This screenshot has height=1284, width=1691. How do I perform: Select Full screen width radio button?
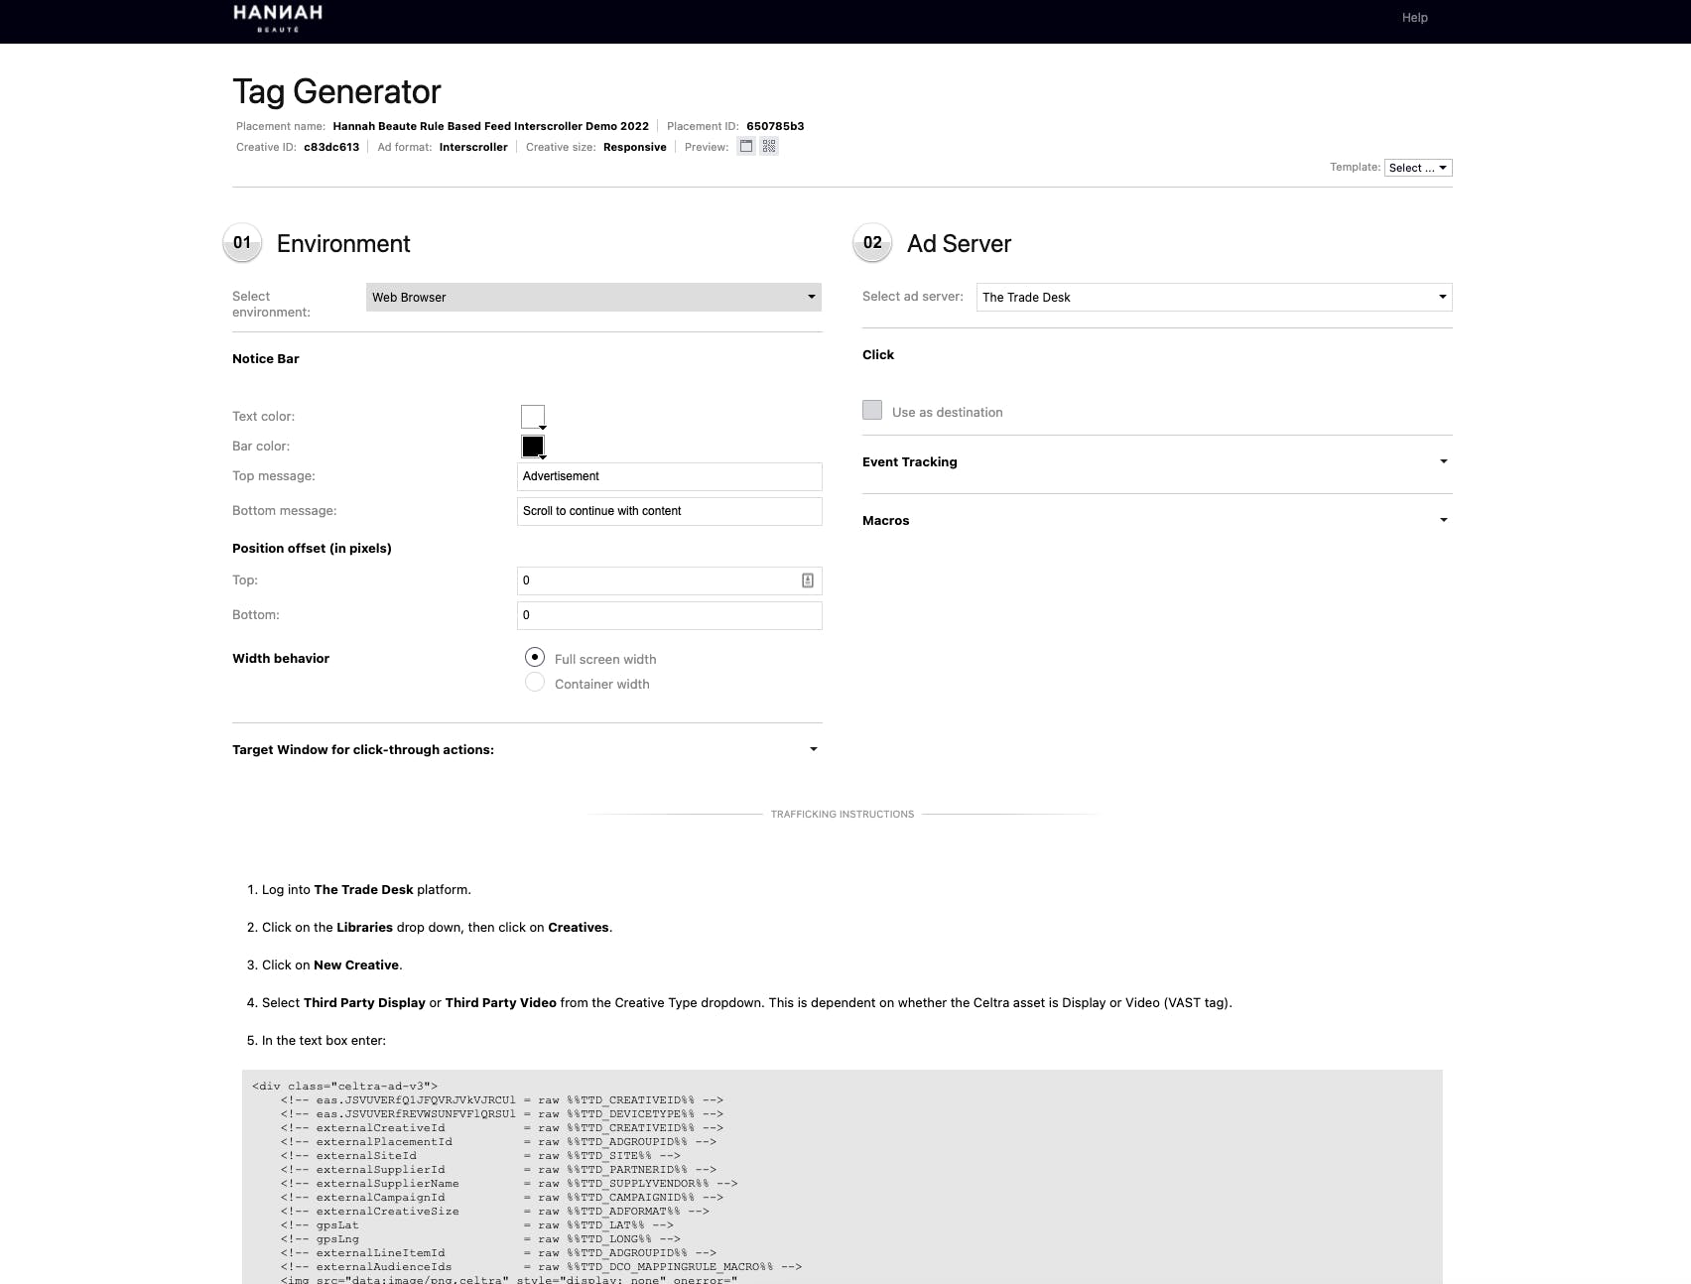pos(535,658)
